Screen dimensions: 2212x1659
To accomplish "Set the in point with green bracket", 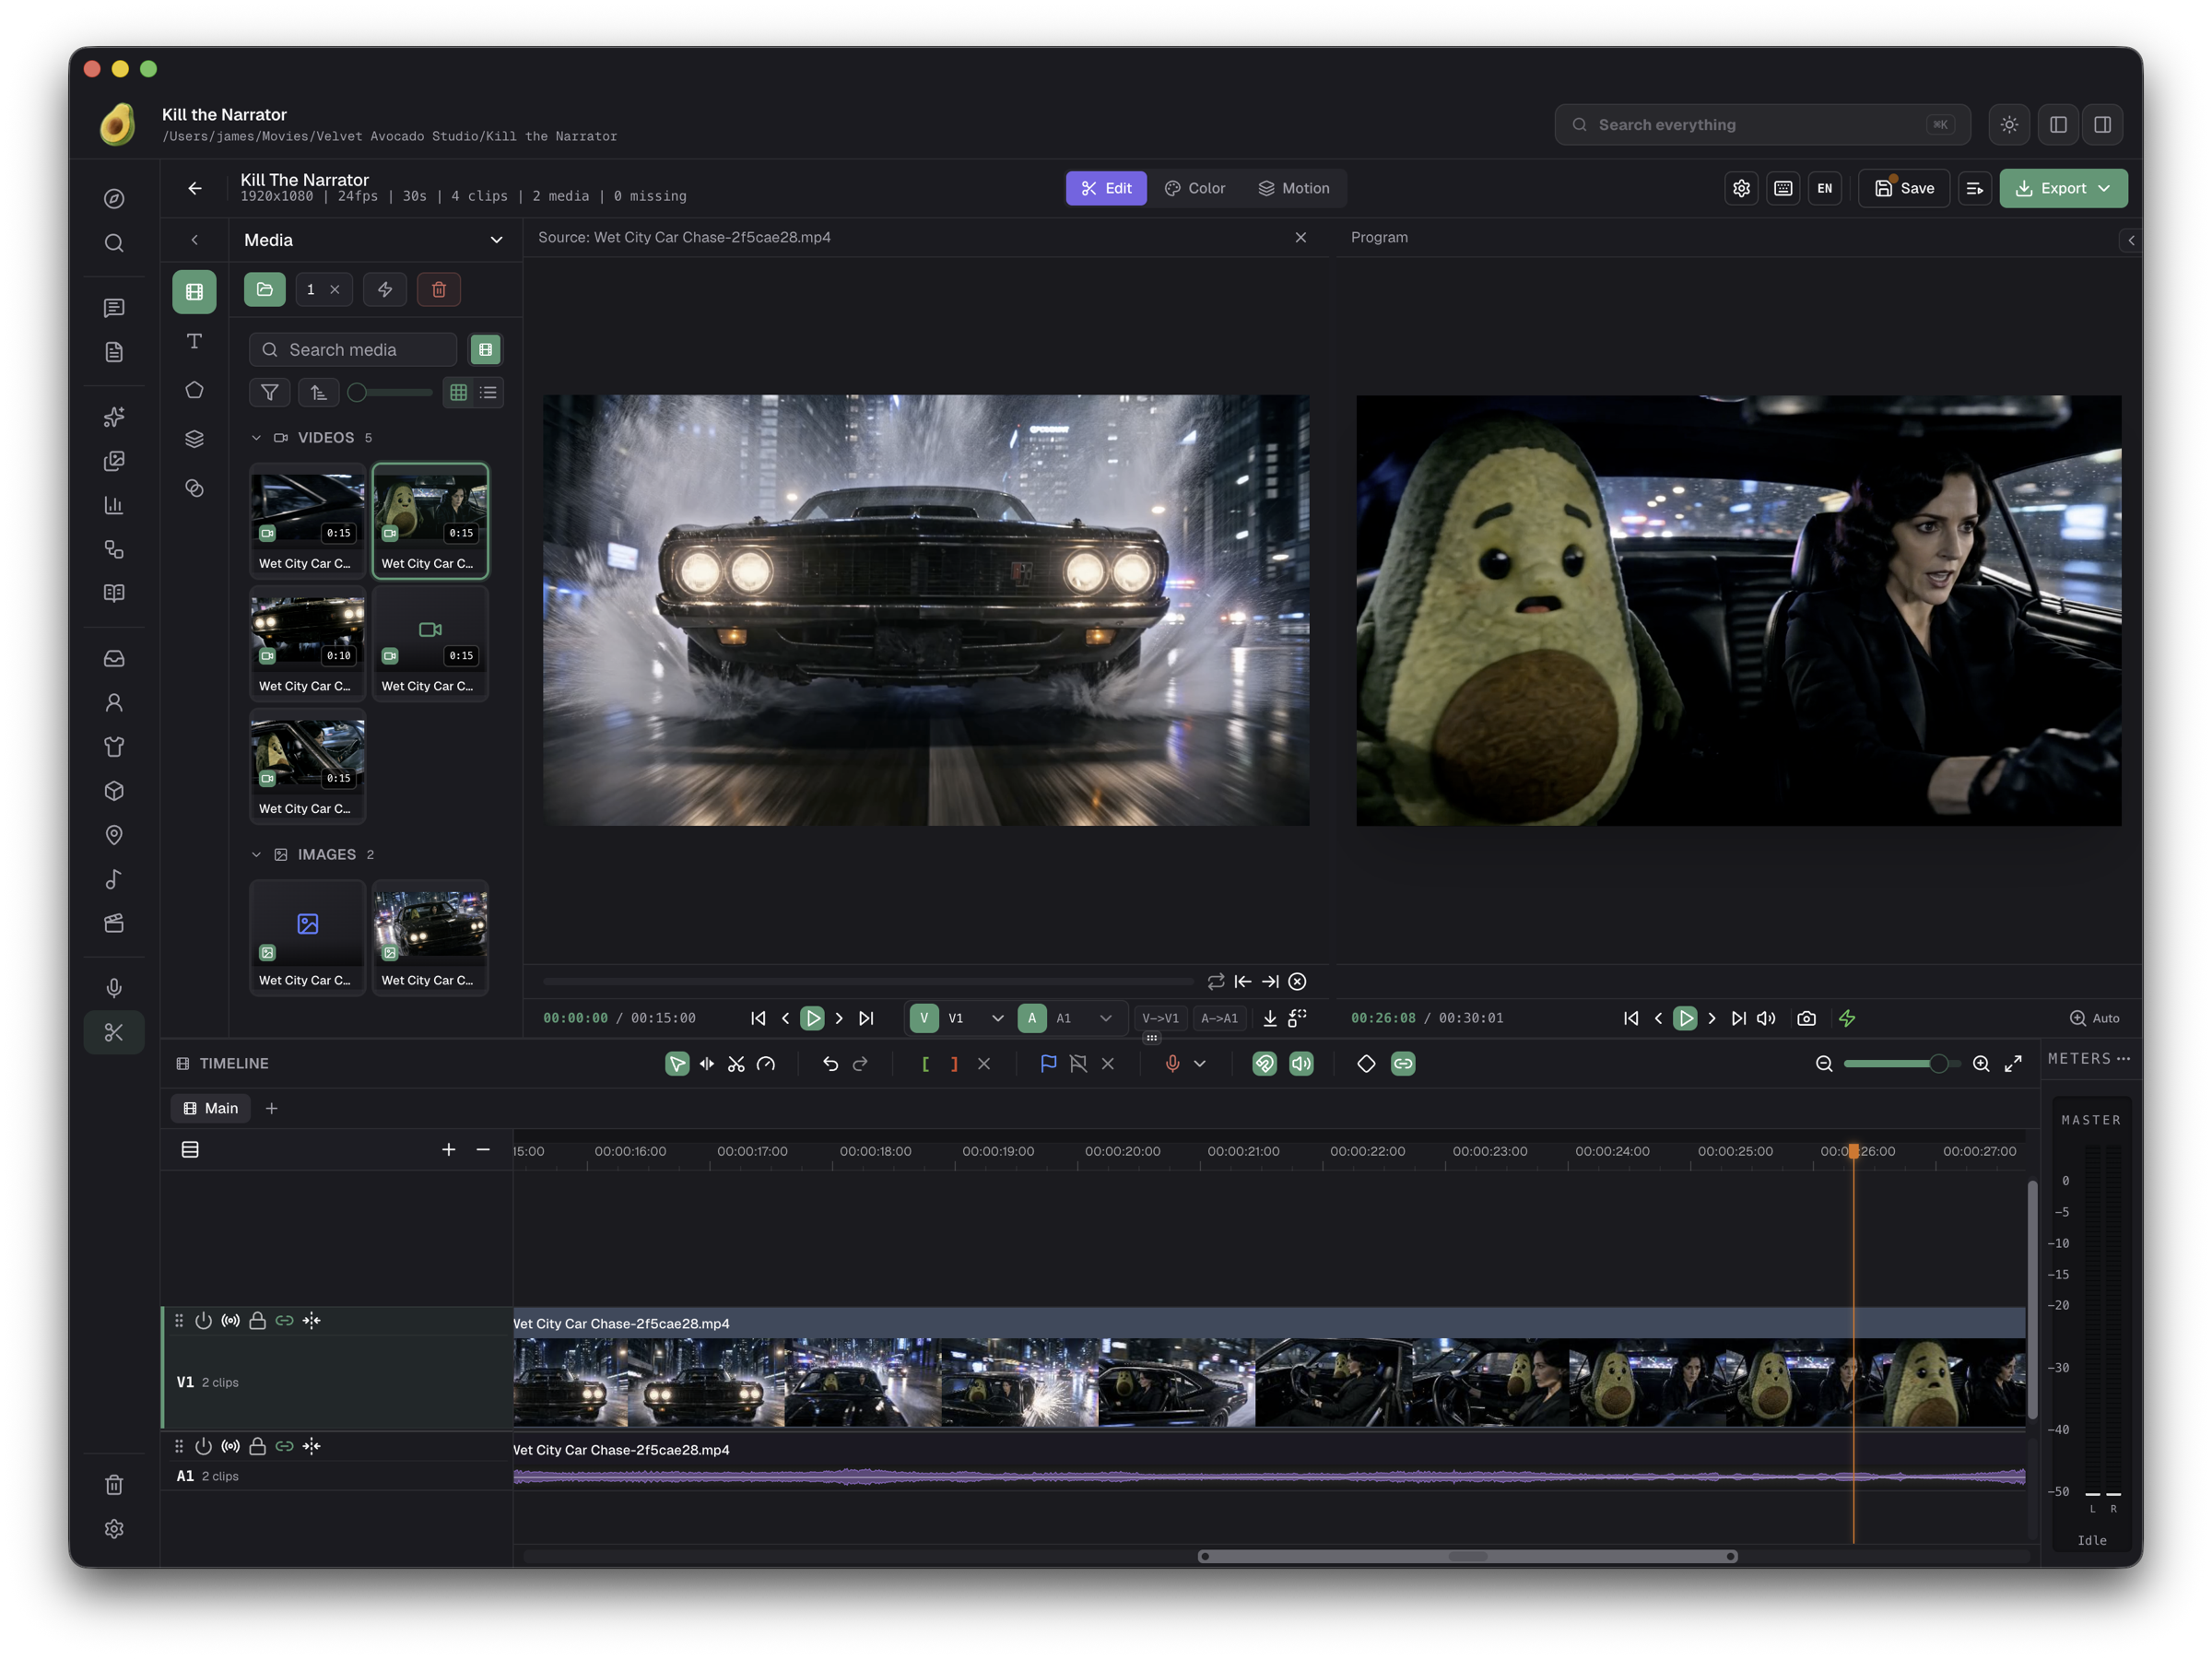I will [925, 1064].
